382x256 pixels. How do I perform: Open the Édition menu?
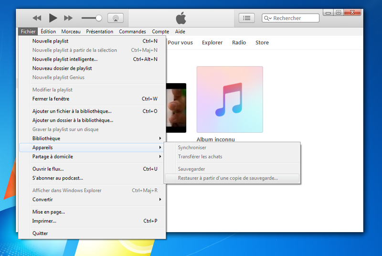coord(48,32)
